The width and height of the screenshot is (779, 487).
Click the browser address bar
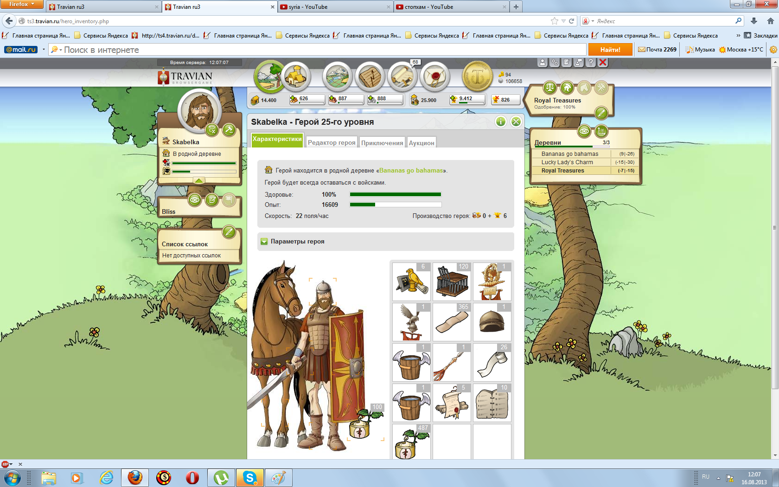click(x=287, y=21)
